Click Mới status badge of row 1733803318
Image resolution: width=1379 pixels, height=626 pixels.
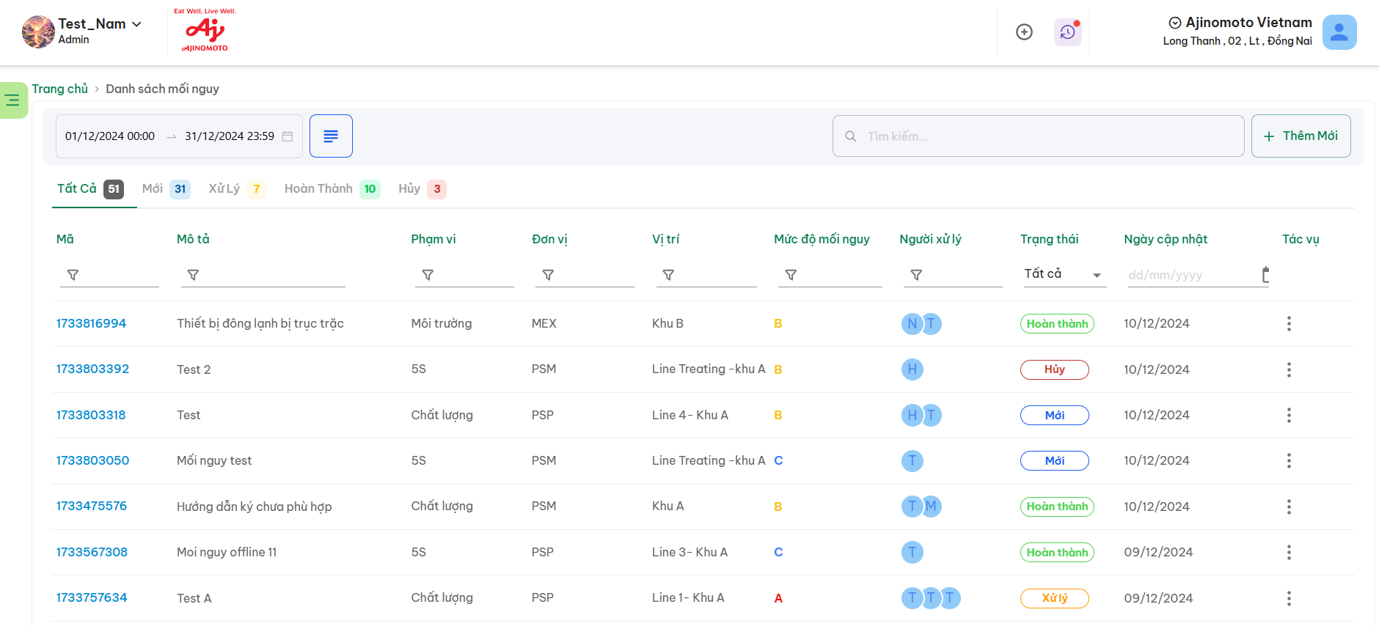click(x=1055, y=415)
